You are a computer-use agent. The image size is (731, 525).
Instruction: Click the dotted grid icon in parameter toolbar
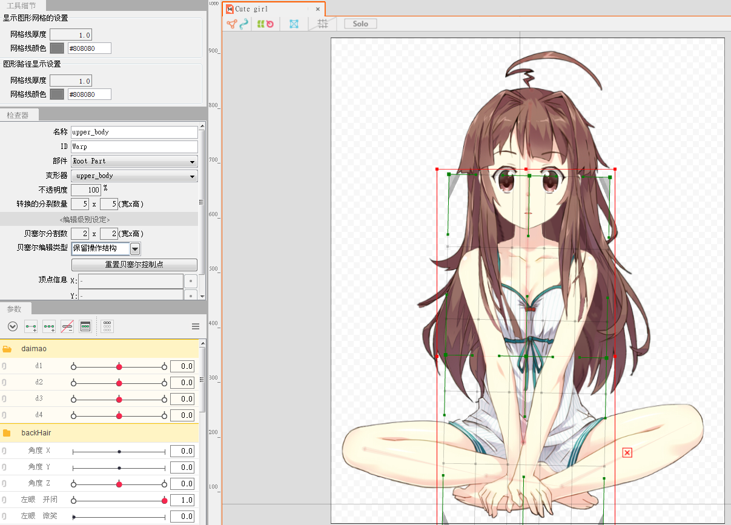point(107,326)
